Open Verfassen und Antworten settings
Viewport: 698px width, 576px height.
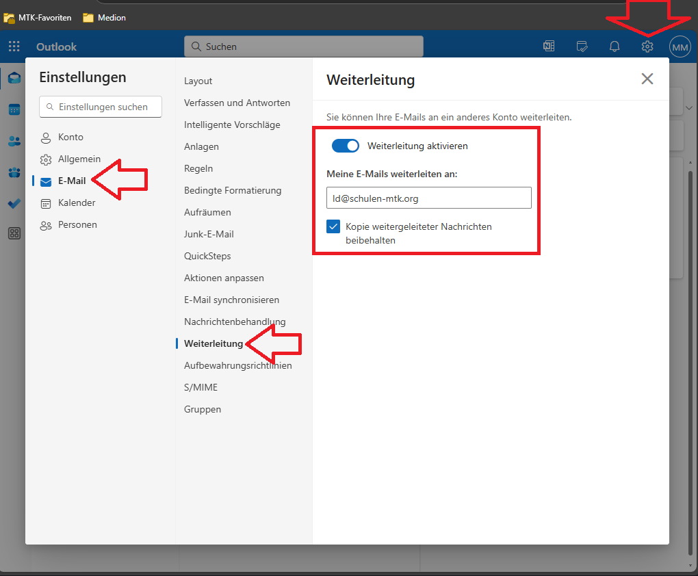[237, 103]
